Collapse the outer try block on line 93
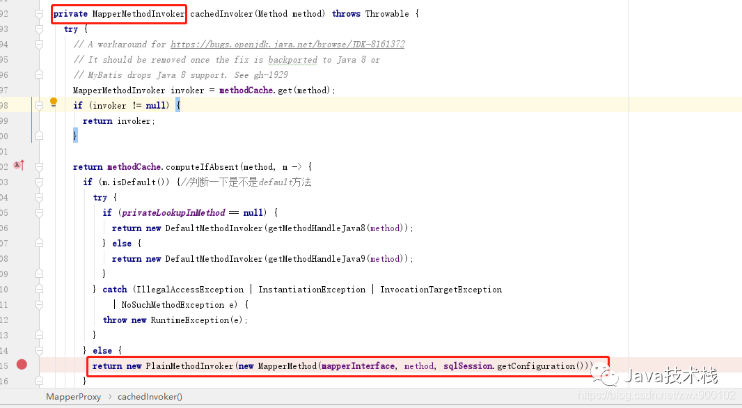 click(x=39, y=29)
